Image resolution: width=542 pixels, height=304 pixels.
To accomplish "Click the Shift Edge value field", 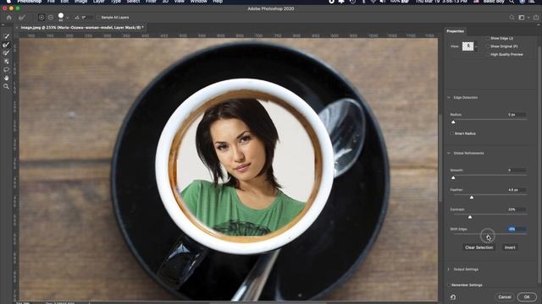I will coord(517,229).
